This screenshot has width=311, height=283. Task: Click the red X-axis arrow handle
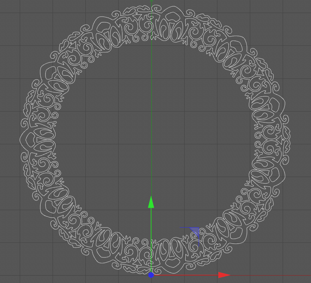coord(224,275)
